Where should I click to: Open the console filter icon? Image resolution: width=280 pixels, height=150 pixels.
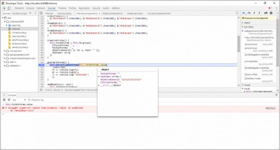[x=8, y=100]
